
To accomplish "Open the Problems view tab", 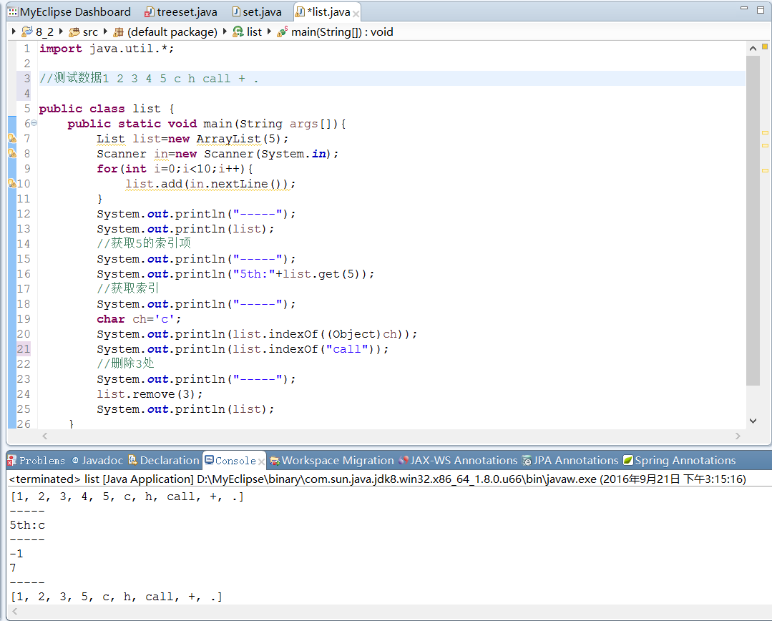I will (36, 461).
